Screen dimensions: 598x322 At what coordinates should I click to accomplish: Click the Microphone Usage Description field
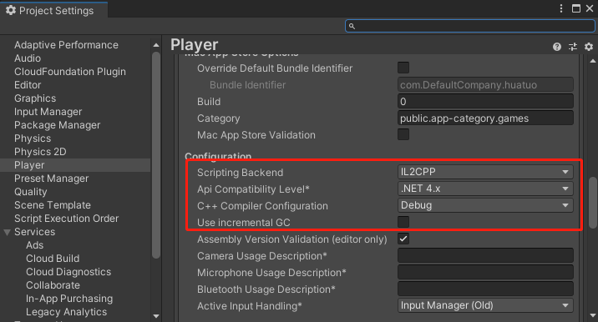click(x=485, y=273)
